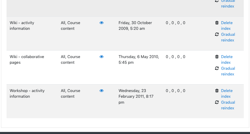The width and height of the screenshot is (250, 134).
Task: Click the Workshop - activity information name text
Action: click(27, 93)
